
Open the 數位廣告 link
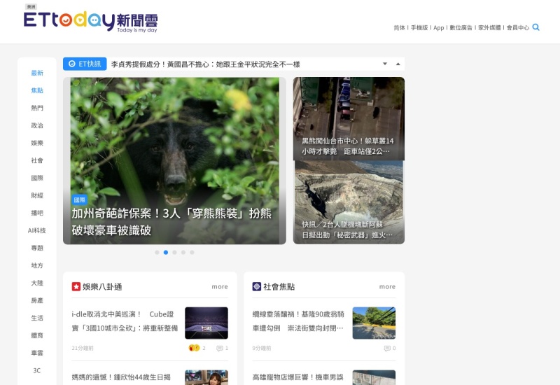click(461, 27)
